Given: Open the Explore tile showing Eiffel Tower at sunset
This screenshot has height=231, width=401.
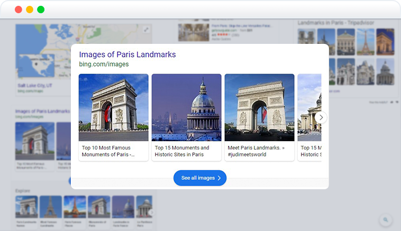Looking at the screenshot, I should tap(75, 207).
